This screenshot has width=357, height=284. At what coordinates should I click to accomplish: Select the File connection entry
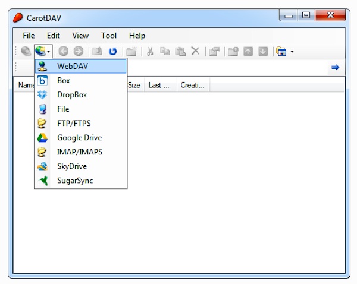pyautogui.click(x=80, y=109)
